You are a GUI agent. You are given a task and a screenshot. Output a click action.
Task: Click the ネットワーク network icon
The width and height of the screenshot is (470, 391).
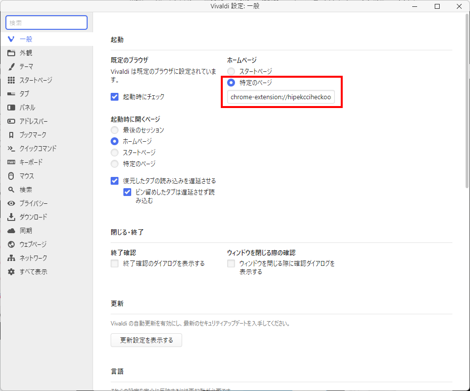coord(11,258)
